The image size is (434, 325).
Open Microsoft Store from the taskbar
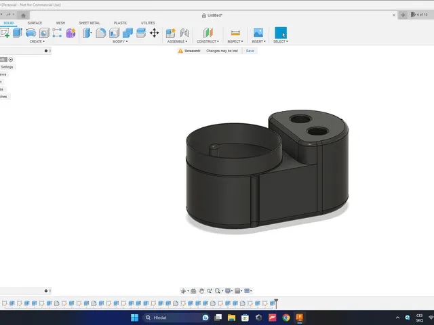(245, 318)
